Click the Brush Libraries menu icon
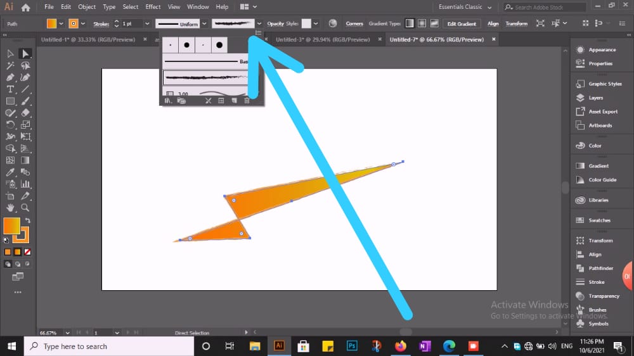634x356 pixels. (x=167, y=101)
